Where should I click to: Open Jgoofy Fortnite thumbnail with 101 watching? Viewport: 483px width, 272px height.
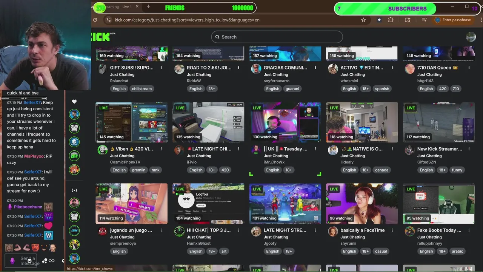[x=285, y=204]
